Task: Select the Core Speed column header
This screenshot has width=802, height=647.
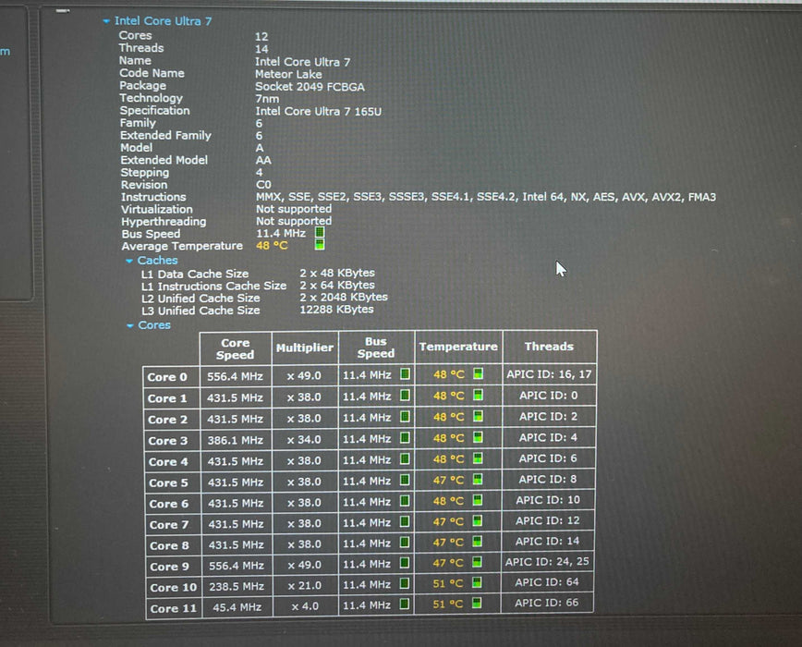Action: [x=236, y=348]
